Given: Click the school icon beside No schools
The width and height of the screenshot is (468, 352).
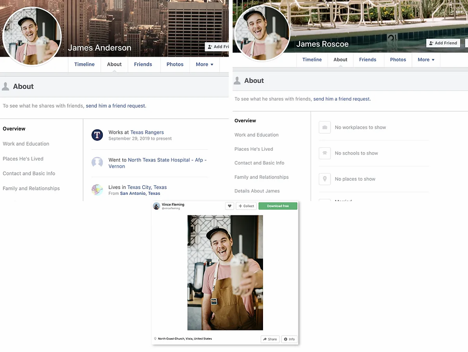Looking at the screenshot, I should click(x=325, y=153).
